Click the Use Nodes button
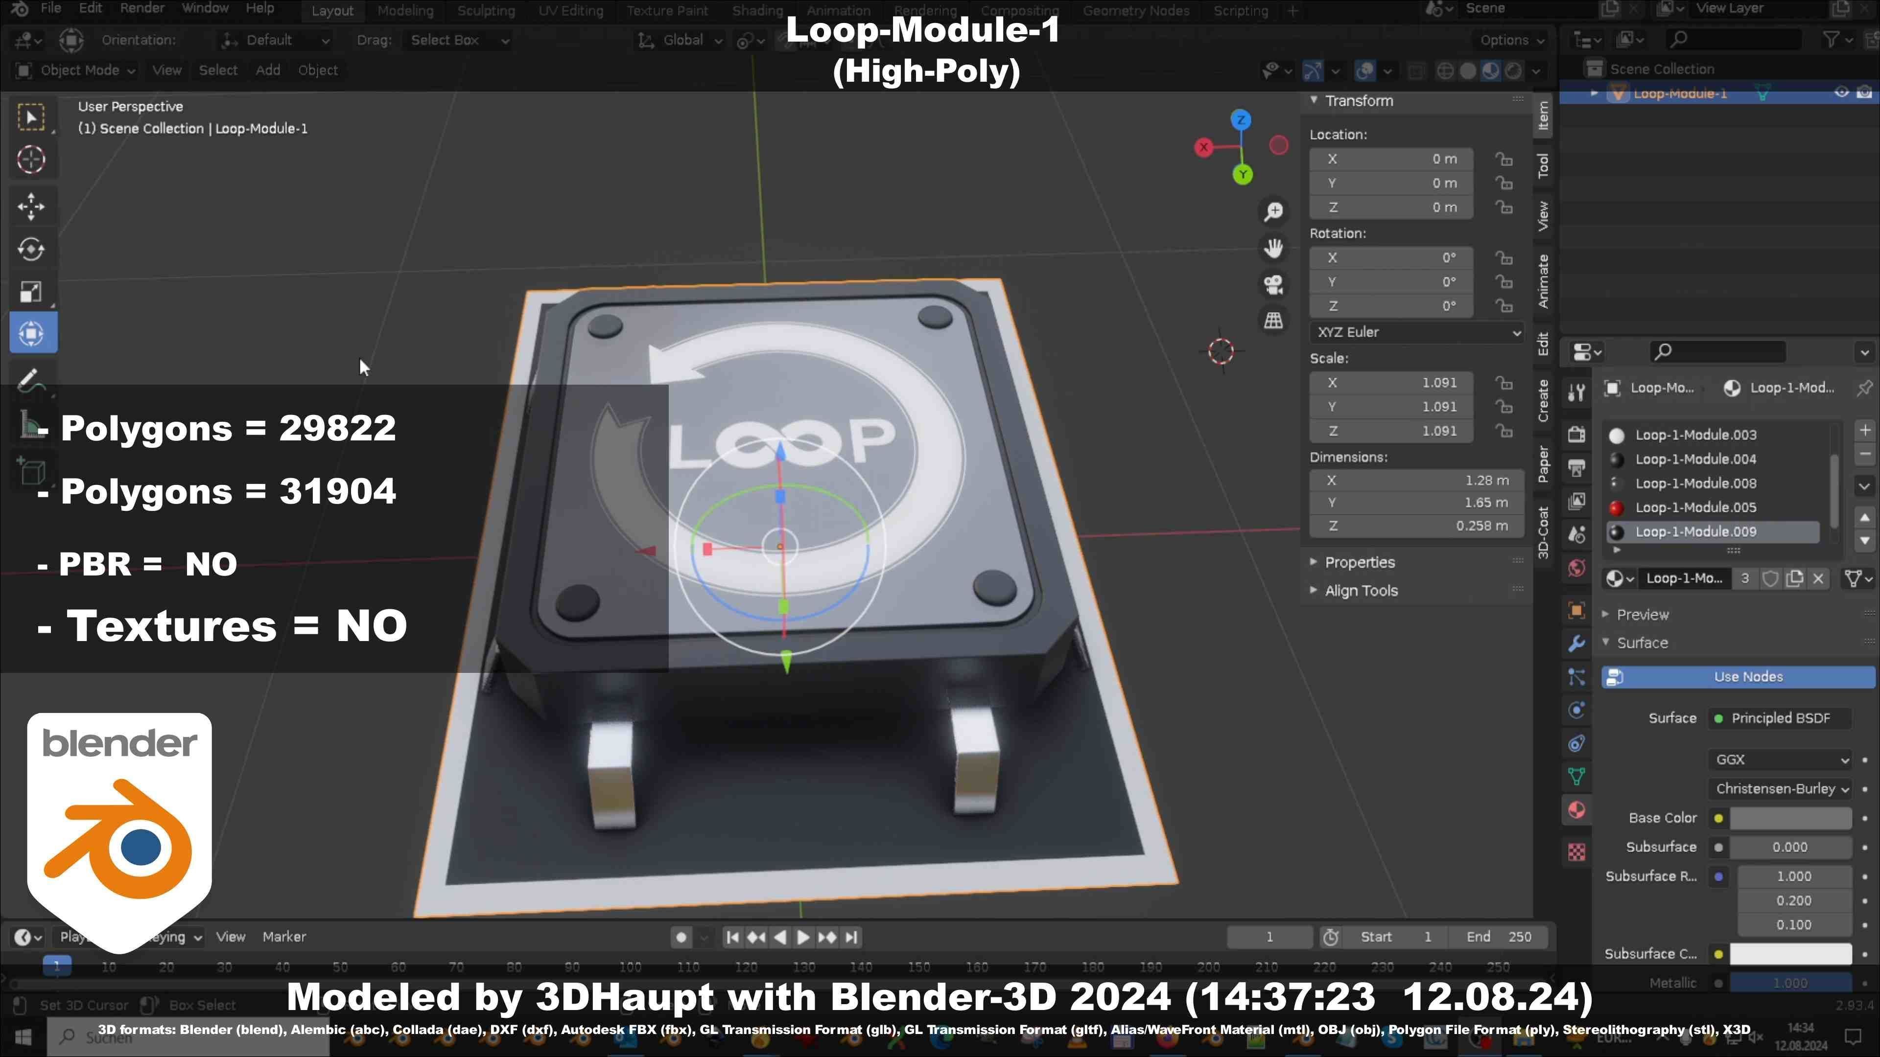 [x=1738, y=677]
